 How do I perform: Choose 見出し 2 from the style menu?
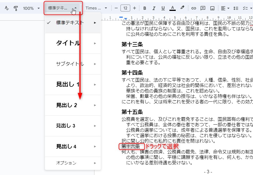coord(67,105)
